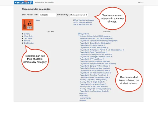
Task: Open October - Billboard's Hot 100 lesson
Action: click(96, 36)
